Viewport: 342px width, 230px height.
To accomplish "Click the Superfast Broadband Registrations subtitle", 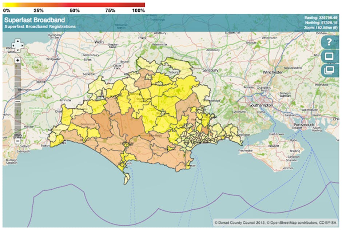I will pyautogui.click(x=40, y=27).
